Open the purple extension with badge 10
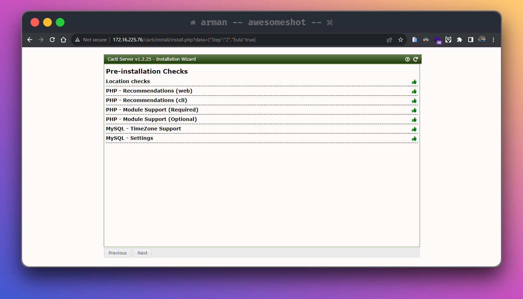Screen dimensions: 523x299 pyautogui.click(x=437, y=40)
